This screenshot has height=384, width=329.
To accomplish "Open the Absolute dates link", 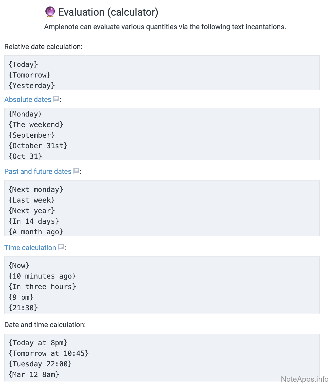I will pyautogui.click(x=28, y=99).
